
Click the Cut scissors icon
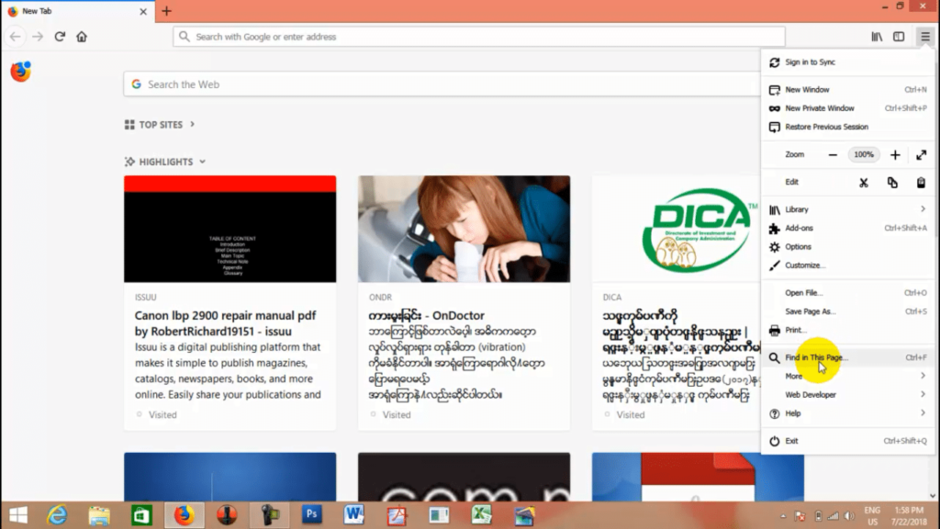[863, 183]
